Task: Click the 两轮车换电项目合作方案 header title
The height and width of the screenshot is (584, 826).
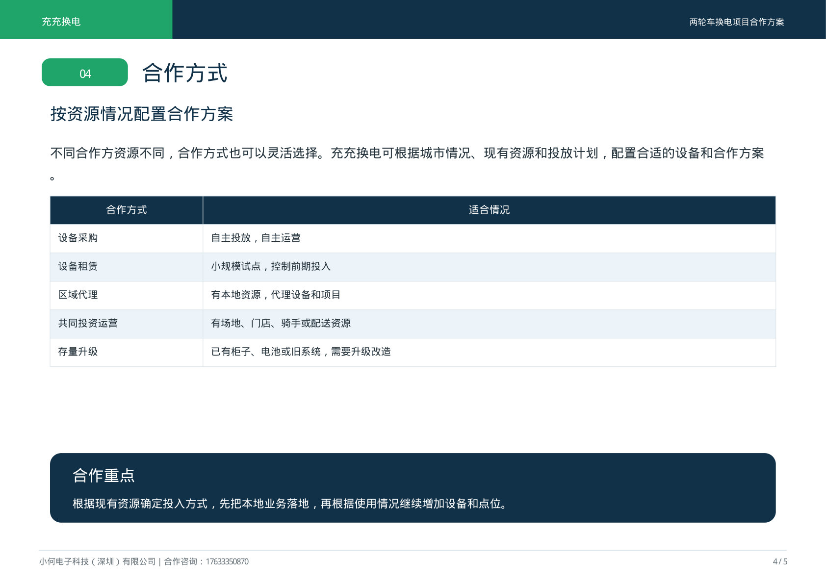Action: coord(736,22)
